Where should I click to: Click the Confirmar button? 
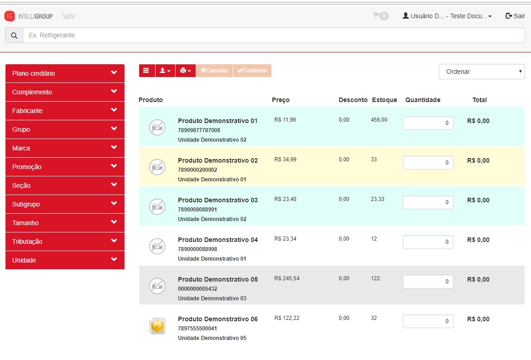(x=252, y=71)
